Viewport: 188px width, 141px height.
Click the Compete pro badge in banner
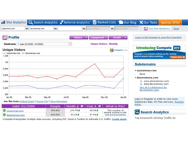tap(177, 48)
